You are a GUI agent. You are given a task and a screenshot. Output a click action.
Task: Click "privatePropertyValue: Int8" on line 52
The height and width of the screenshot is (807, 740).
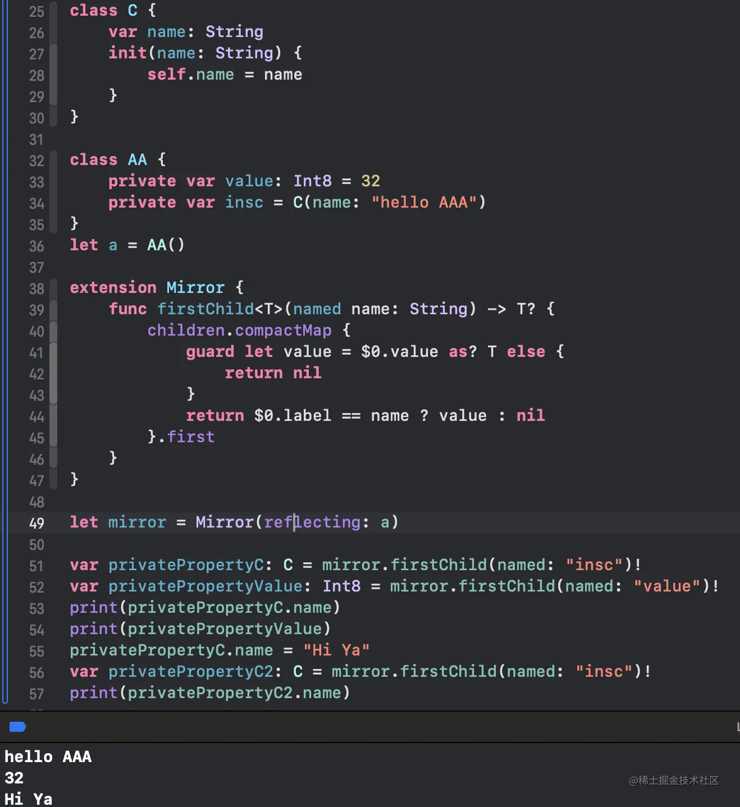click(x=235, y=586)
